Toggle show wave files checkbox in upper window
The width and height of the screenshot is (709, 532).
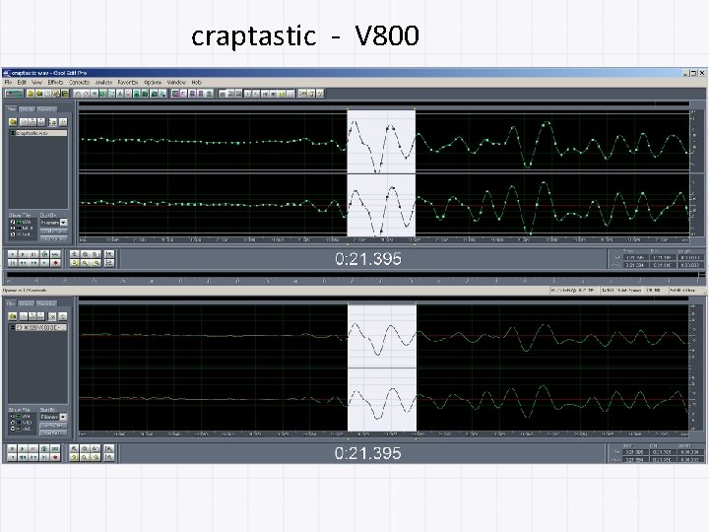[x=12, y=222]
